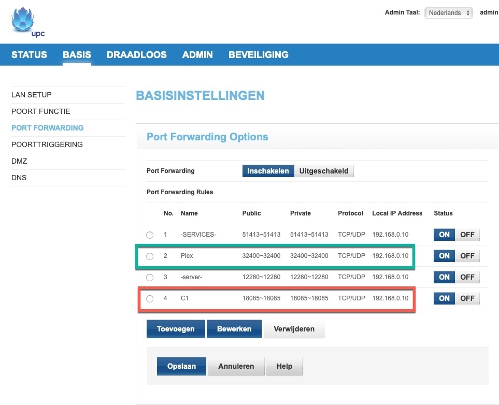499x405 pixels.
Task: Select the -server- rule radio button
Action: (x=150, y=278)
